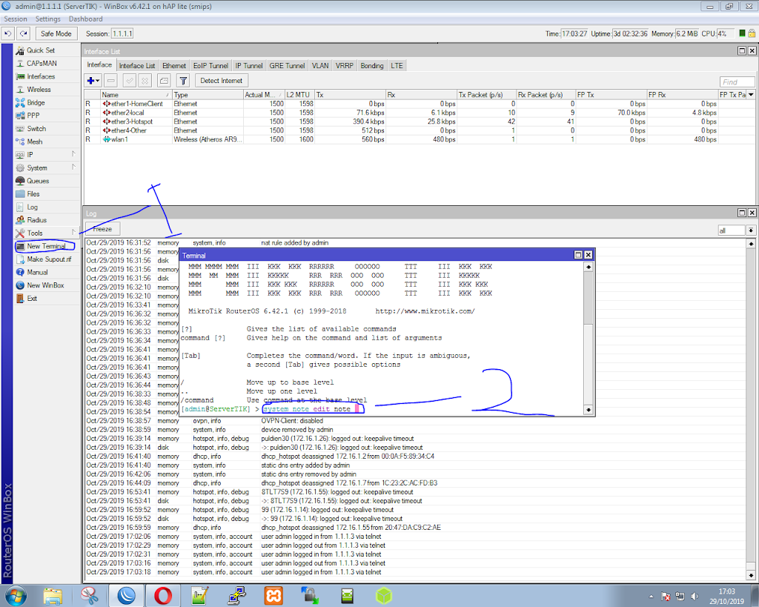This screenshot has width=759, height=607.
Task: Open the Radius menu
Action: [37, 220]
